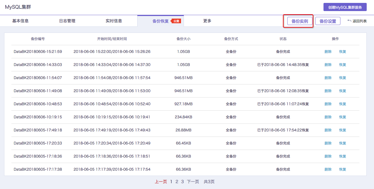The height and width of the screenshot is (189, 374).
Task: Restore backup DataBK20180606-14:33:03
Action: 343,65
